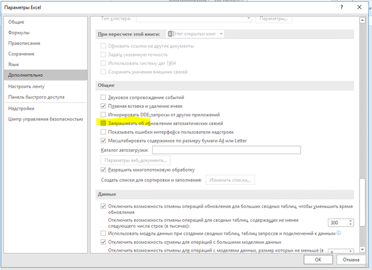Open the Нет открытых книг dropdown
This screenshot has width=372, height=270.
pyautogui.click(x=195, y=34)
